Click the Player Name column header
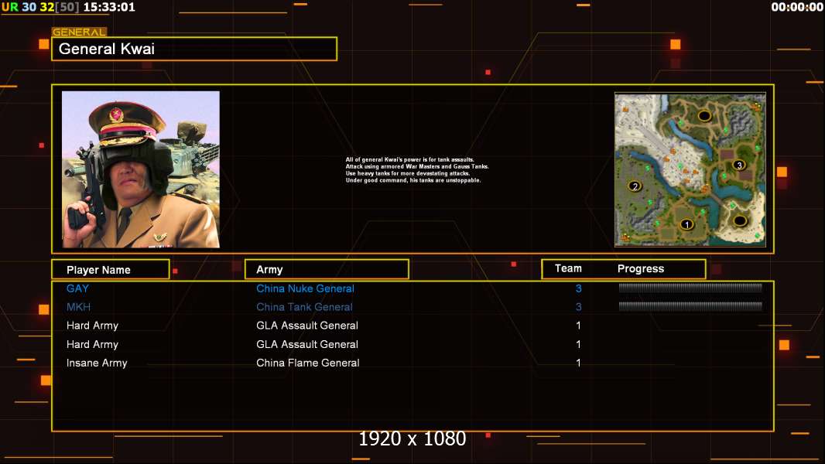The width and height of the screenshot is (825, 464). (111, 270)
